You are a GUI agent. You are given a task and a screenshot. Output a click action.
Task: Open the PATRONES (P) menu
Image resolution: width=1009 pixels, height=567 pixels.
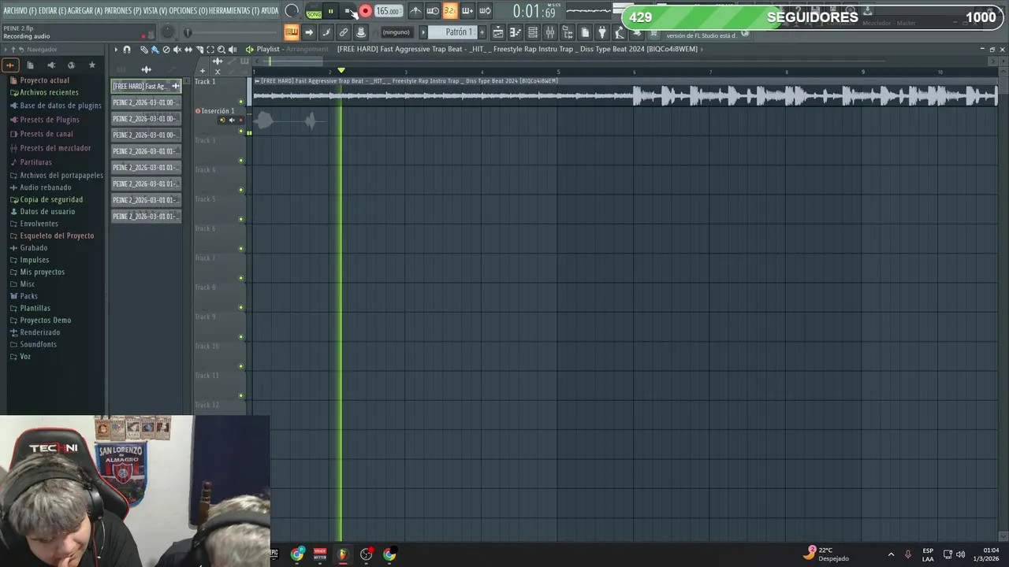[123, 11]
